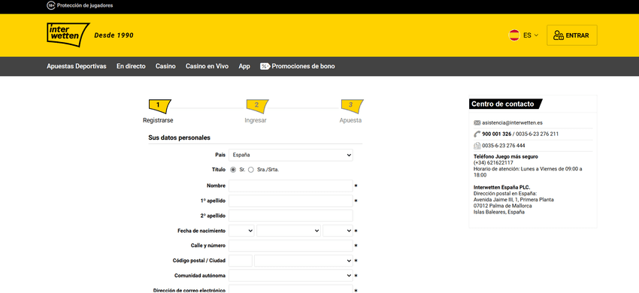Image resolution: width=639 pixels, height=293 pixels.
Task: Open the birth day dropdown
Action: coord(241,231)
